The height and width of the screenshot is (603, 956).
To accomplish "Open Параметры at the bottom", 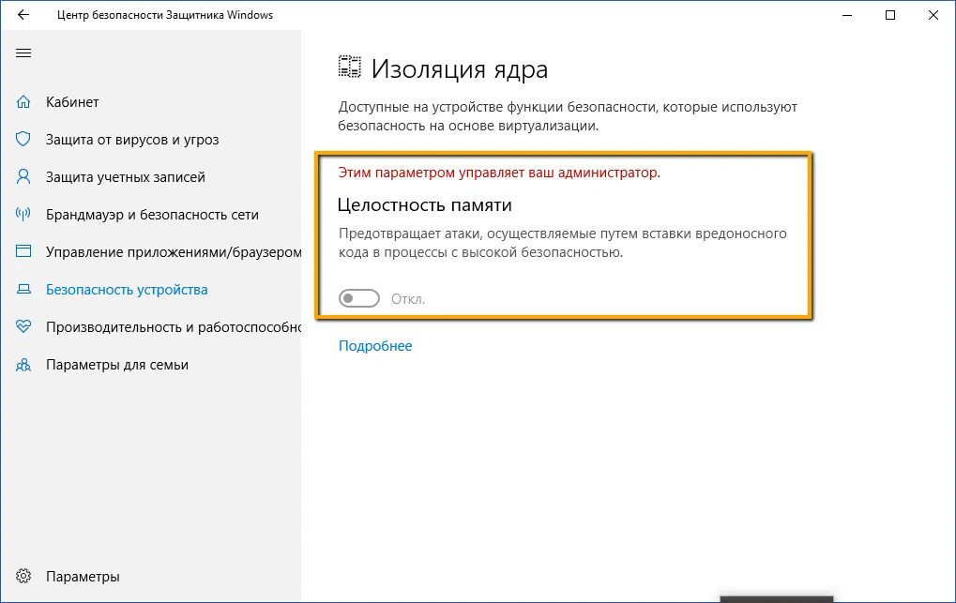I will click(83, 576).
